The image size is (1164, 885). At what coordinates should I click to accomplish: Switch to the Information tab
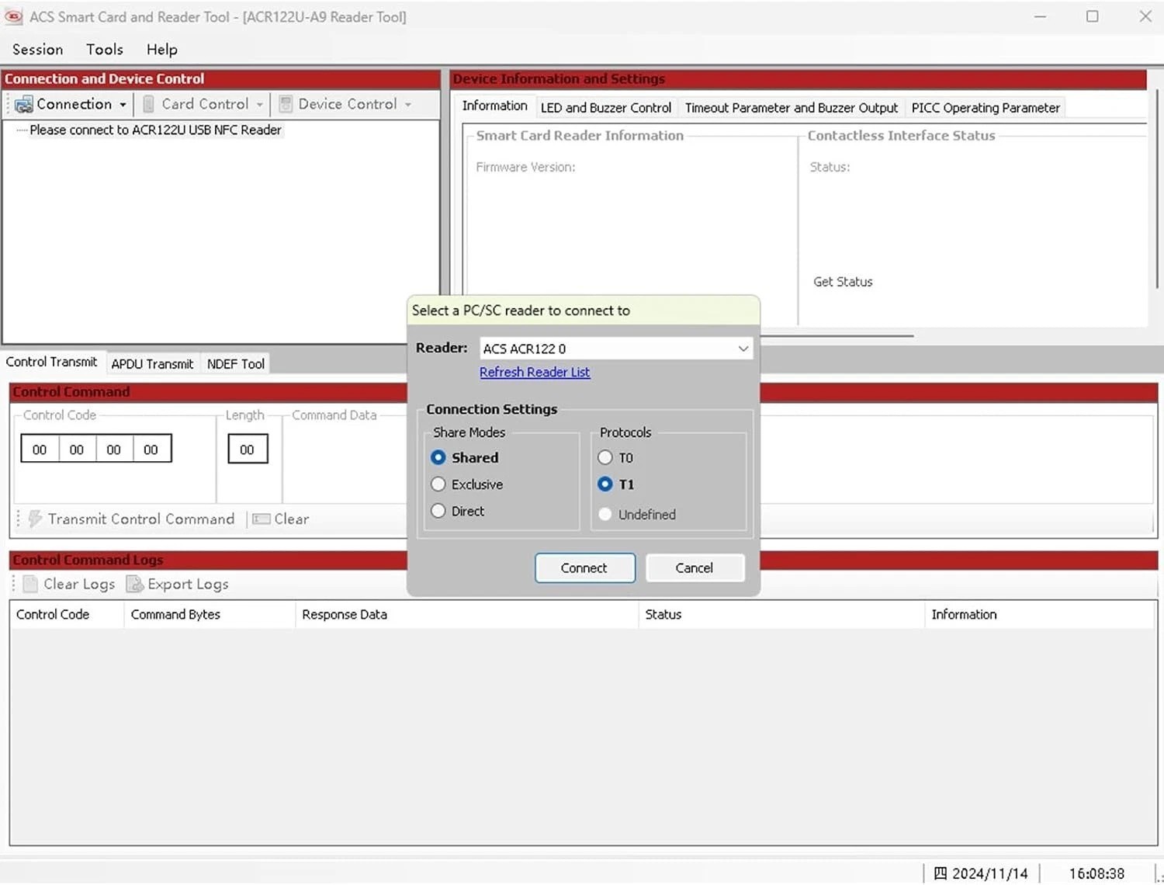pos(494,106)
